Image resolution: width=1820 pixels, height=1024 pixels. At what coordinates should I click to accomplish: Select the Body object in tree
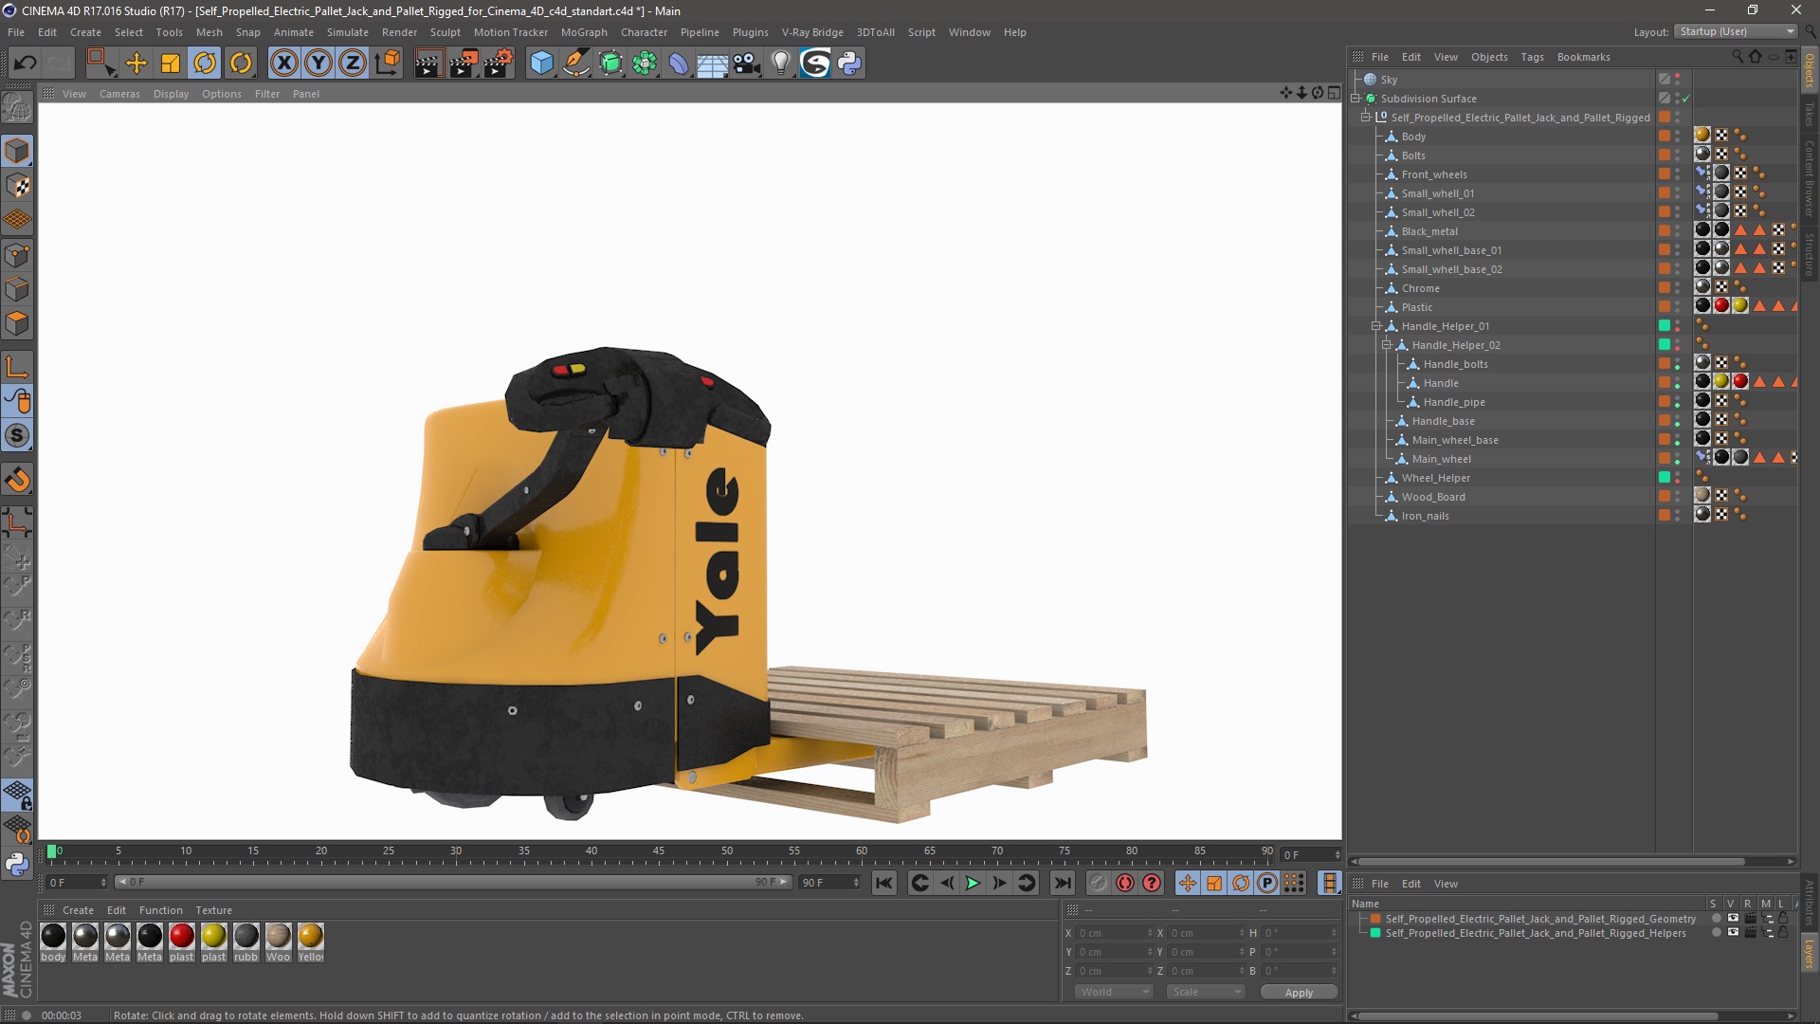coord(1413,137)
